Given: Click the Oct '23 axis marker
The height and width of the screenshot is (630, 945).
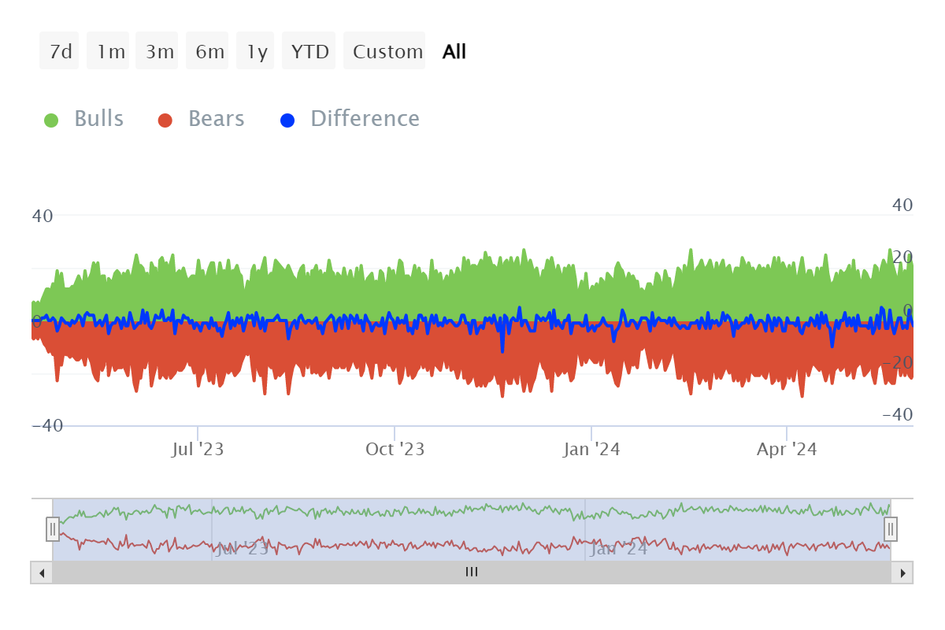Looking at the screenshot, I should 395,450.
